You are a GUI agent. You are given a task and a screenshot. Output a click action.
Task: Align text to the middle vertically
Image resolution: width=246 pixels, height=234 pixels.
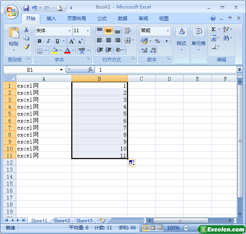coord(108,31)
